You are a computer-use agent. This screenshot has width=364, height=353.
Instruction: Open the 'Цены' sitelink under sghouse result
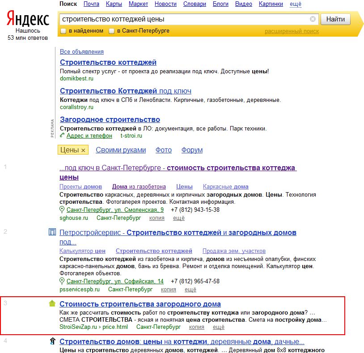184,186
